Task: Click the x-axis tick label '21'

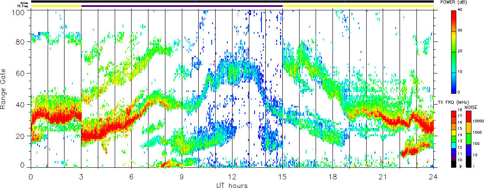Action: pyautogui.click(x=383, y=177)
